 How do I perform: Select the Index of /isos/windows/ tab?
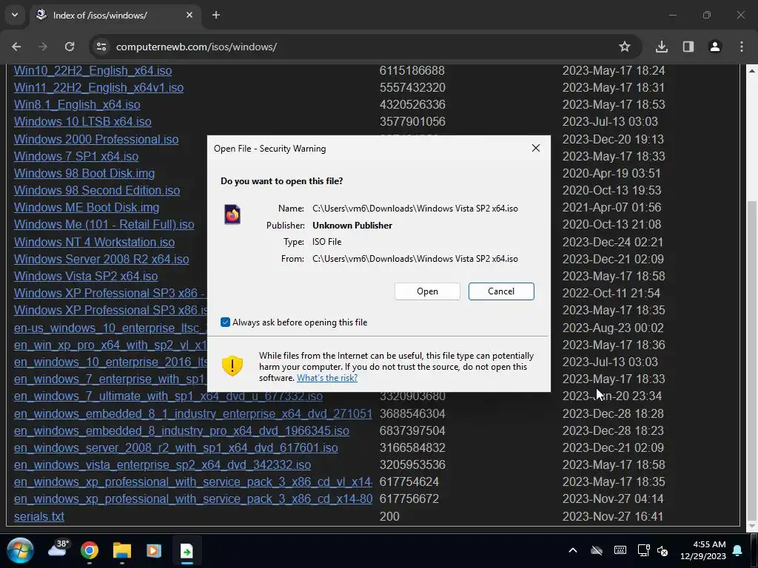(116, 15)
